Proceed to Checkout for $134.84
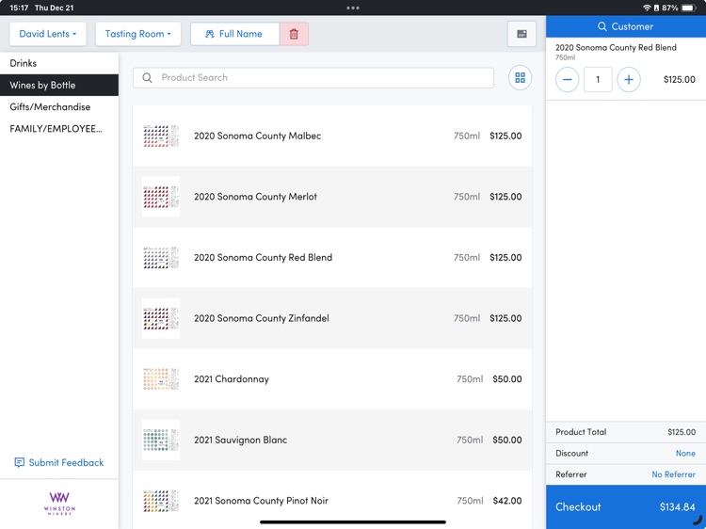The height and width of the screenshot is (529, 706). (626, 507)
